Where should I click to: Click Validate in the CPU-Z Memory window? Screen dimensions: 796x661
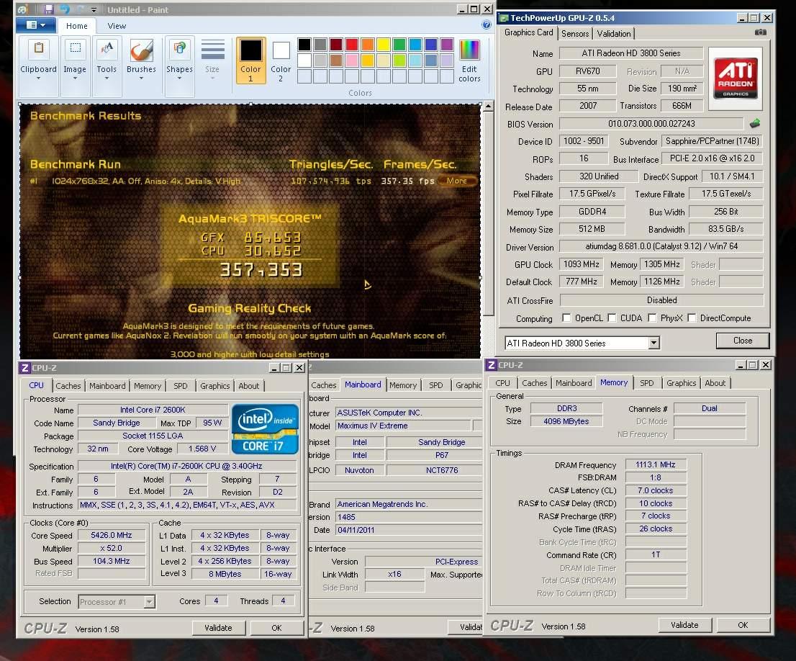coord(684,625)
